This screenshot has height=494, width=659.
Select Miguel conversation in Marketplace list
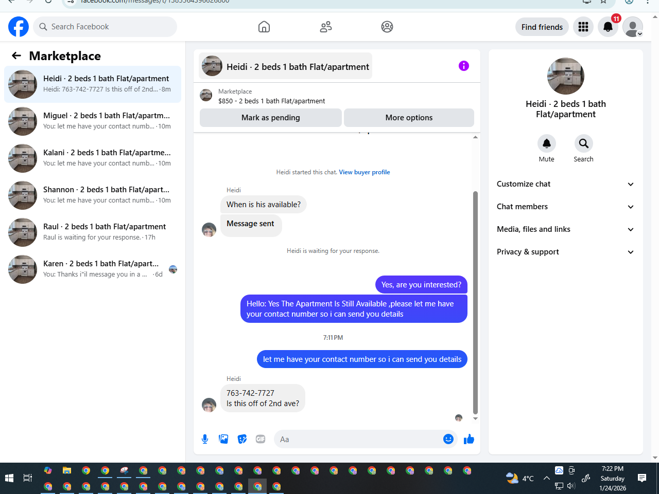pyautogui.click(x=93, y=121)
